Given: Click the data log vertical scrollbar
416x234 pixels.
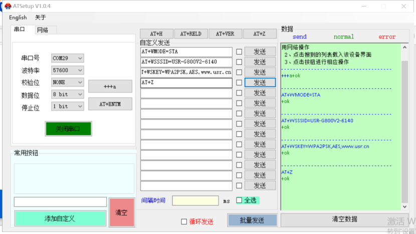Looking at the screenshot, I should (405, 125).
